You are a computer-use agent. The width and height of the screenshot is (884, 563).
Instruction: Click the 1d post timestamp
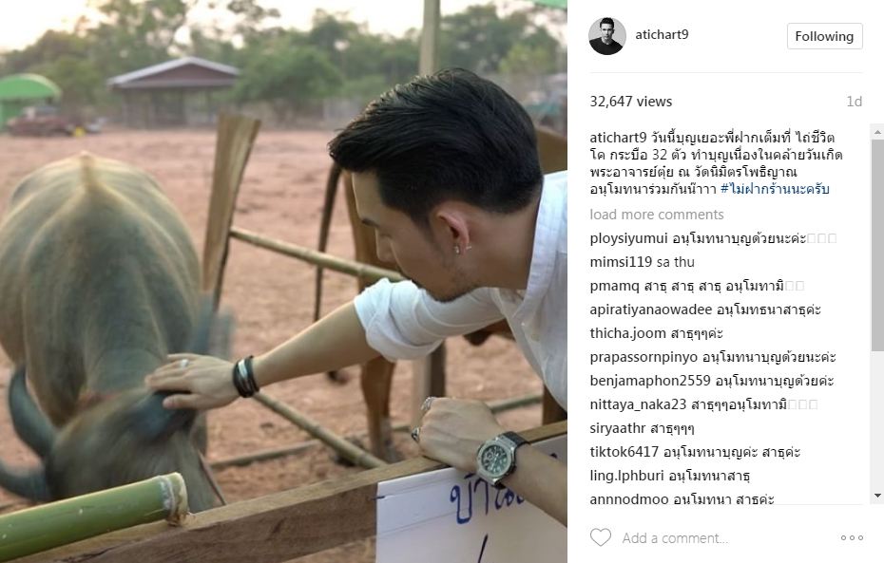pyautogui.click(x=855, y=102)
